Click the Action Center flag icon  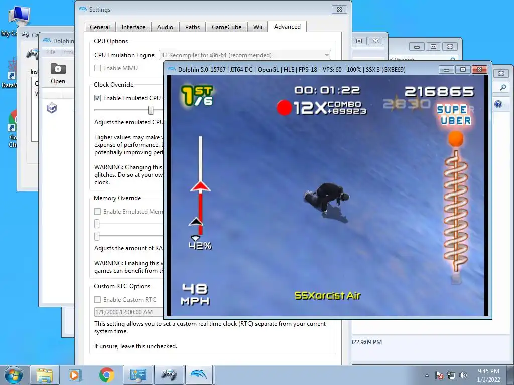439,375
